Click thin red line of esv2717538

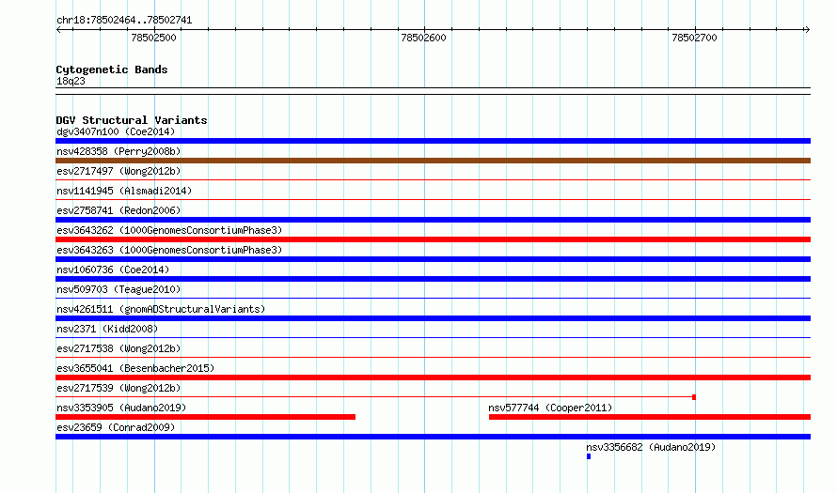(433, 358)
